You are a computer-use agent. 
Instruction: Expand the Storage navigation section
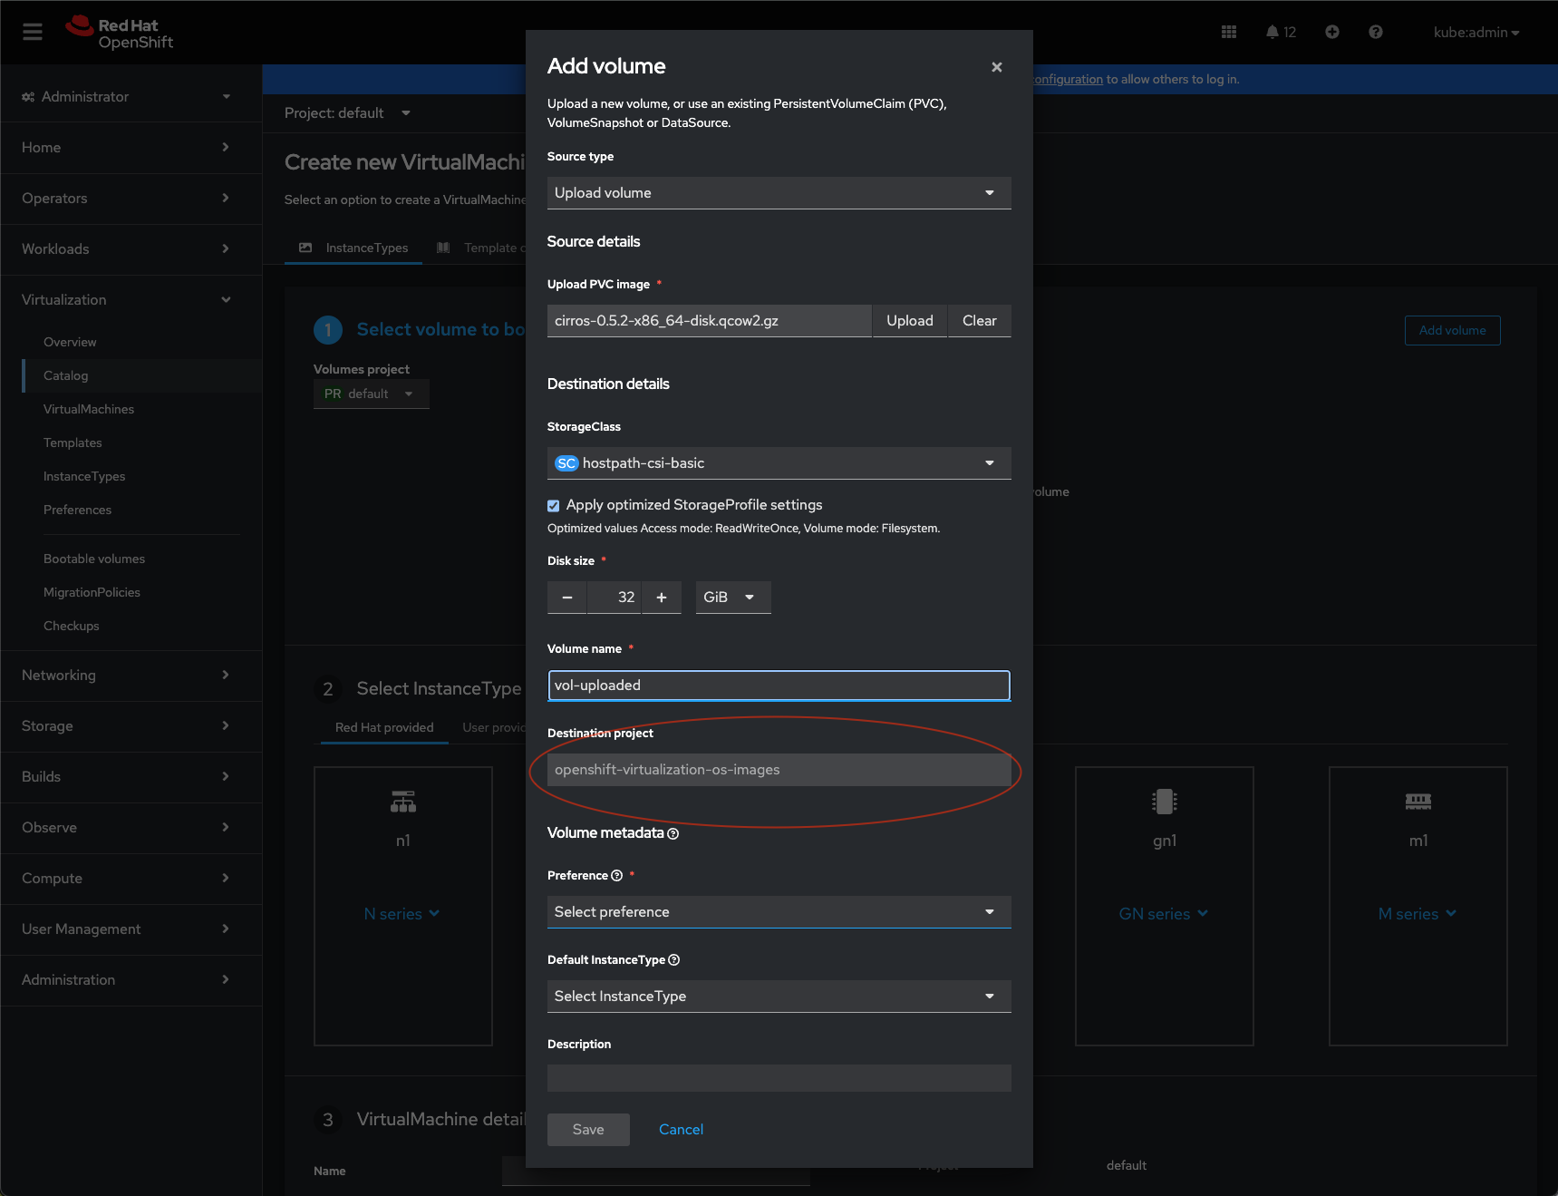131,726
